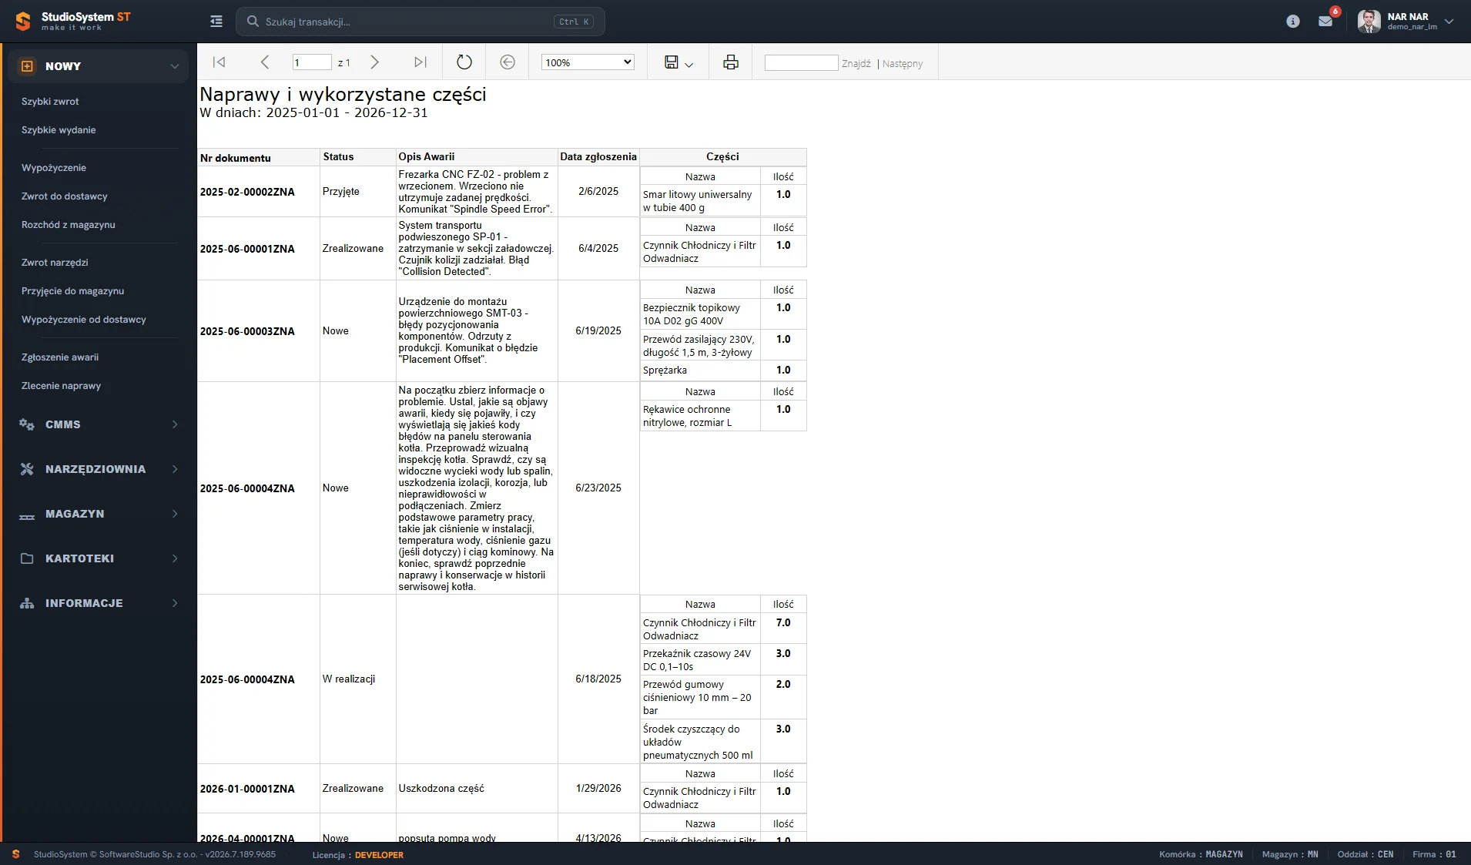
Task: Click the report find text field
Action: pyautogui.click(x=801, y=62)
